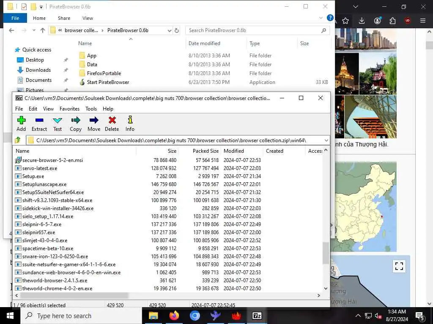This screenshot has width=433, height=324.
Task: Open browser downloads arrow icon
Action: pos(362,21)
